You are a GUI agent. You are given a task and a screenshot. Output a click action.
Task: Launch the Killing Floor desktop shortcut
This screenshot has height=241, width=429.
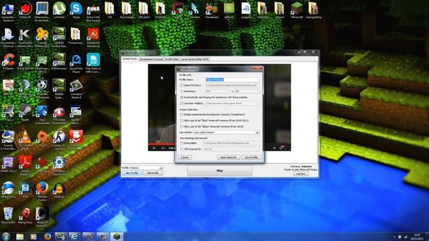coord(25,216)
